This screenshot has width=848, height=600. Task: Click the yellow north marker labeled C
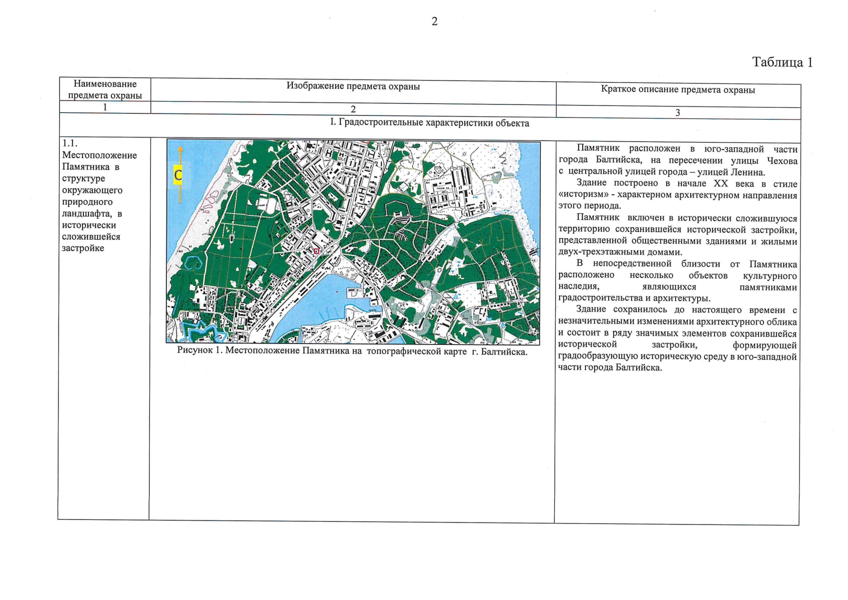tap(177, 175)
